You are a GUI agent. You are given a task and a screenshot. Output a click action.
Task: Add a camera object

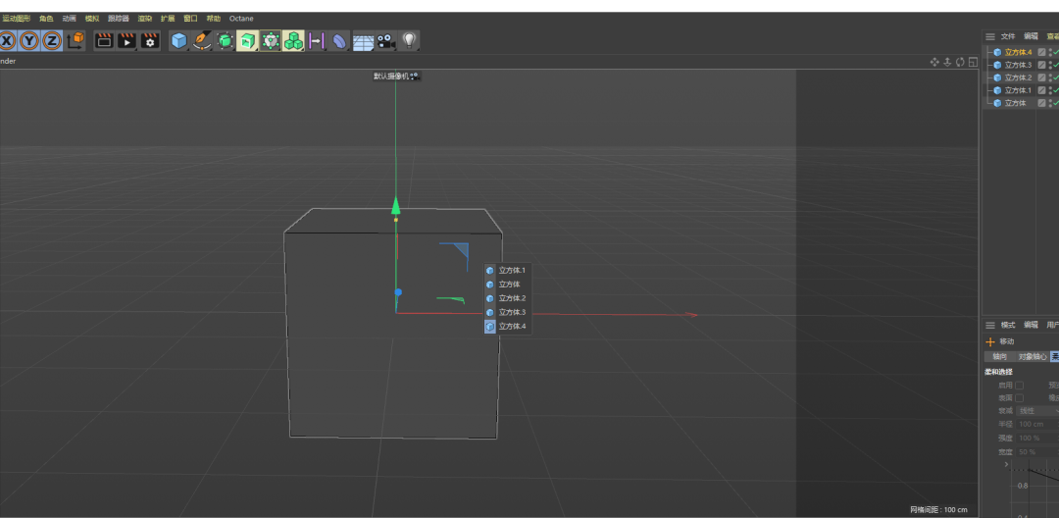click(385, 41)
